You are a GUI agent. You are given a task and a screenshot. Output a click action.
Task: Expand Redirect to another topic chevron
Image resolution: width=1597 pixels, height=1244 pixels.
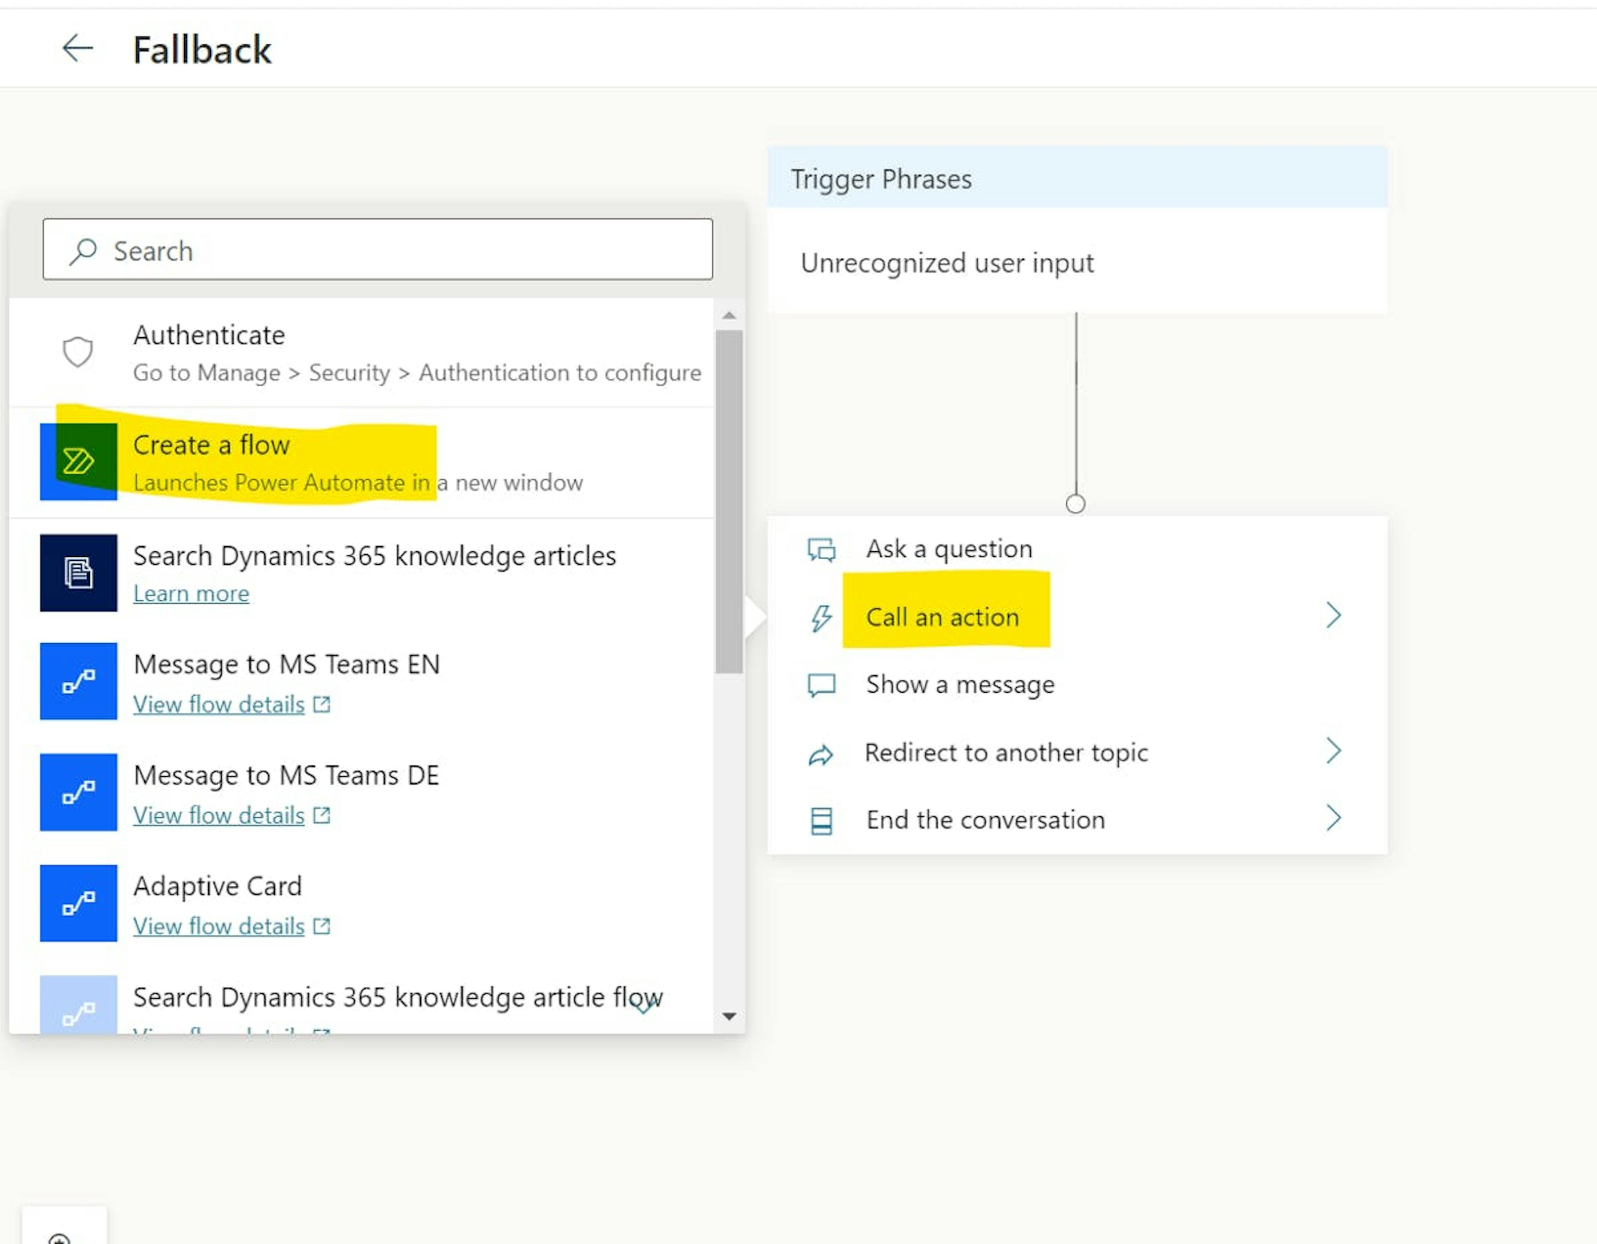click(1334, 750)
